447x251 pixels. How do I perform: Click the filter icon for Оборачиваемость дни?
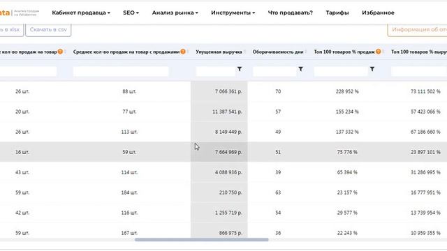(300, 69)
